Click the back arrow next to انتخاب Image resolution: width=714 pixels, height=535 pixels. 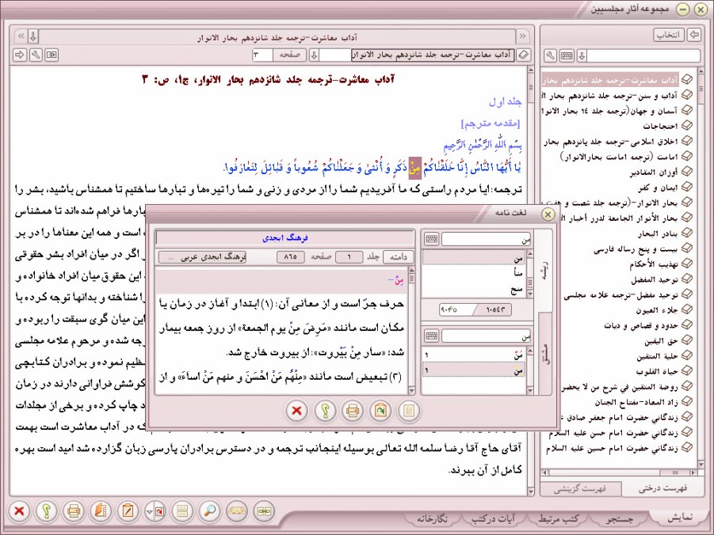coord(694,35)
